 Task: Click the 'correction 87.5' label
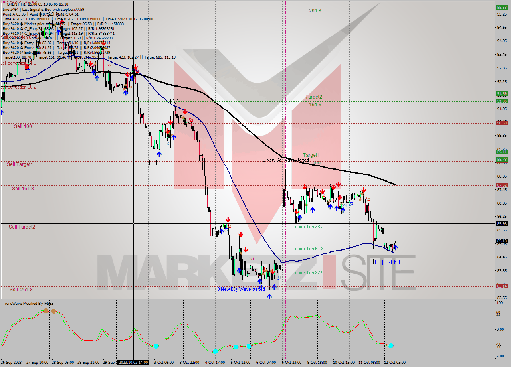(309, 273)
